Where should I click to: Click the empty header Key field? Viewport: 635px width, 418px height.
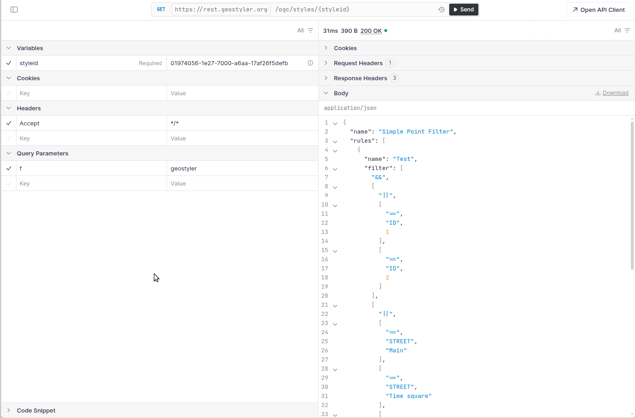(x=91, y=138)
